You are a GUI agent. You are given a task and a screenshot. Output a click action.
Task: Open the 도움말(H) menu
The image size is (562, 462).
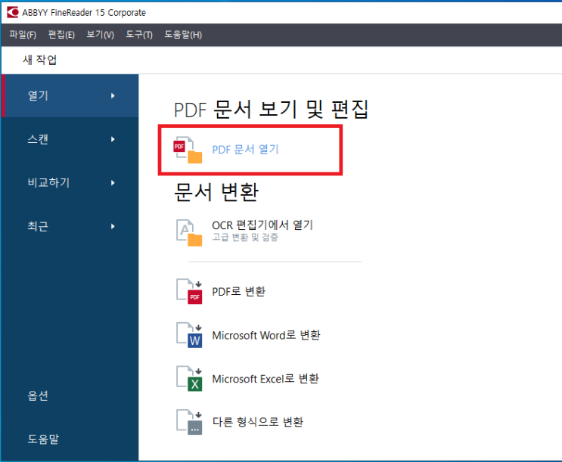click(x=183, y=35)
